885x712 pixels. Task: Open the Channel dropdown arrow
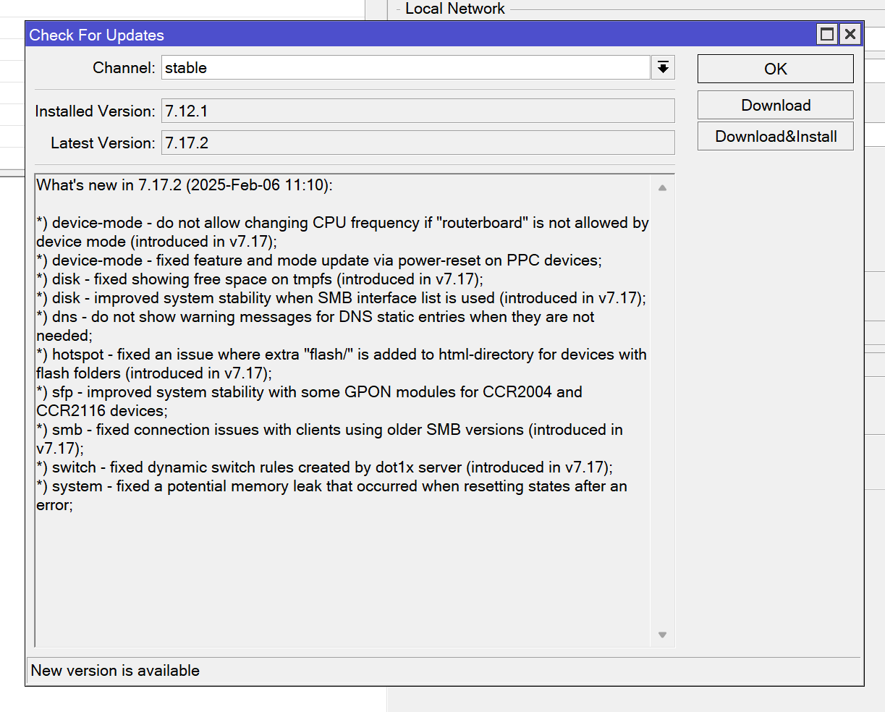tap(662, 68)
